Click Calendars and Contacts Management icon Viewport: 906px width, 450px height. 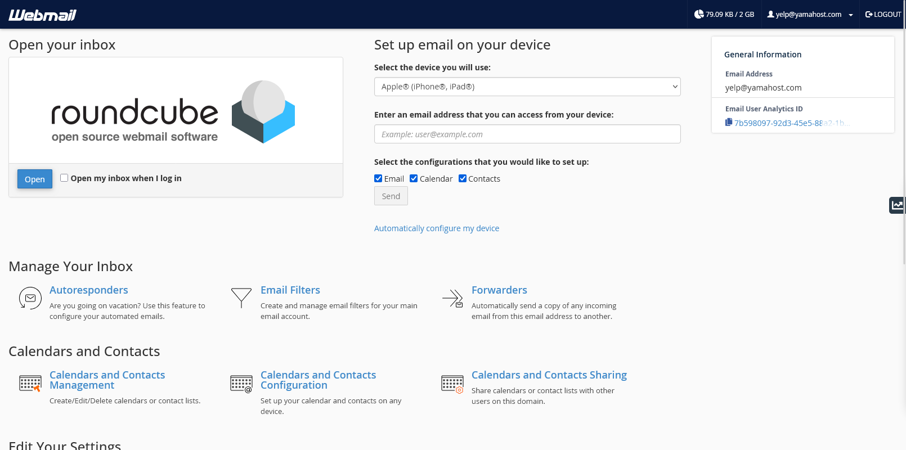click(x=30, y=384)
